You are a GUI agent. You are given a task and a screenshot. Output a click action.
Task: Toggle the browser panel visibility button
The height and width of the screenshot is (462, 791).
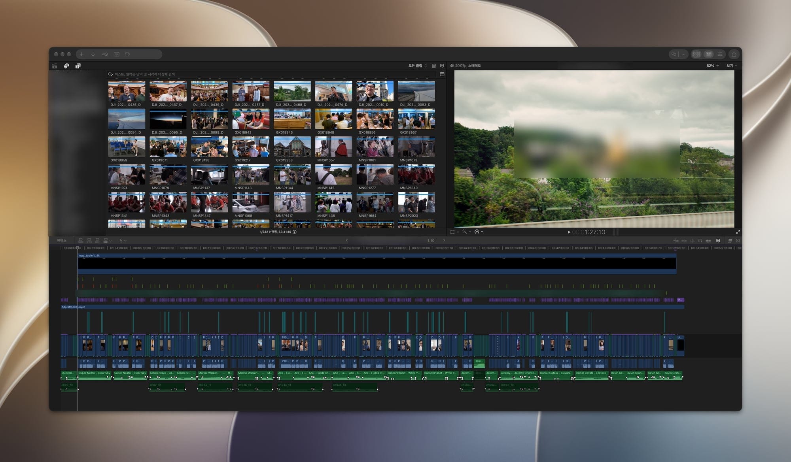coord(697,54)
